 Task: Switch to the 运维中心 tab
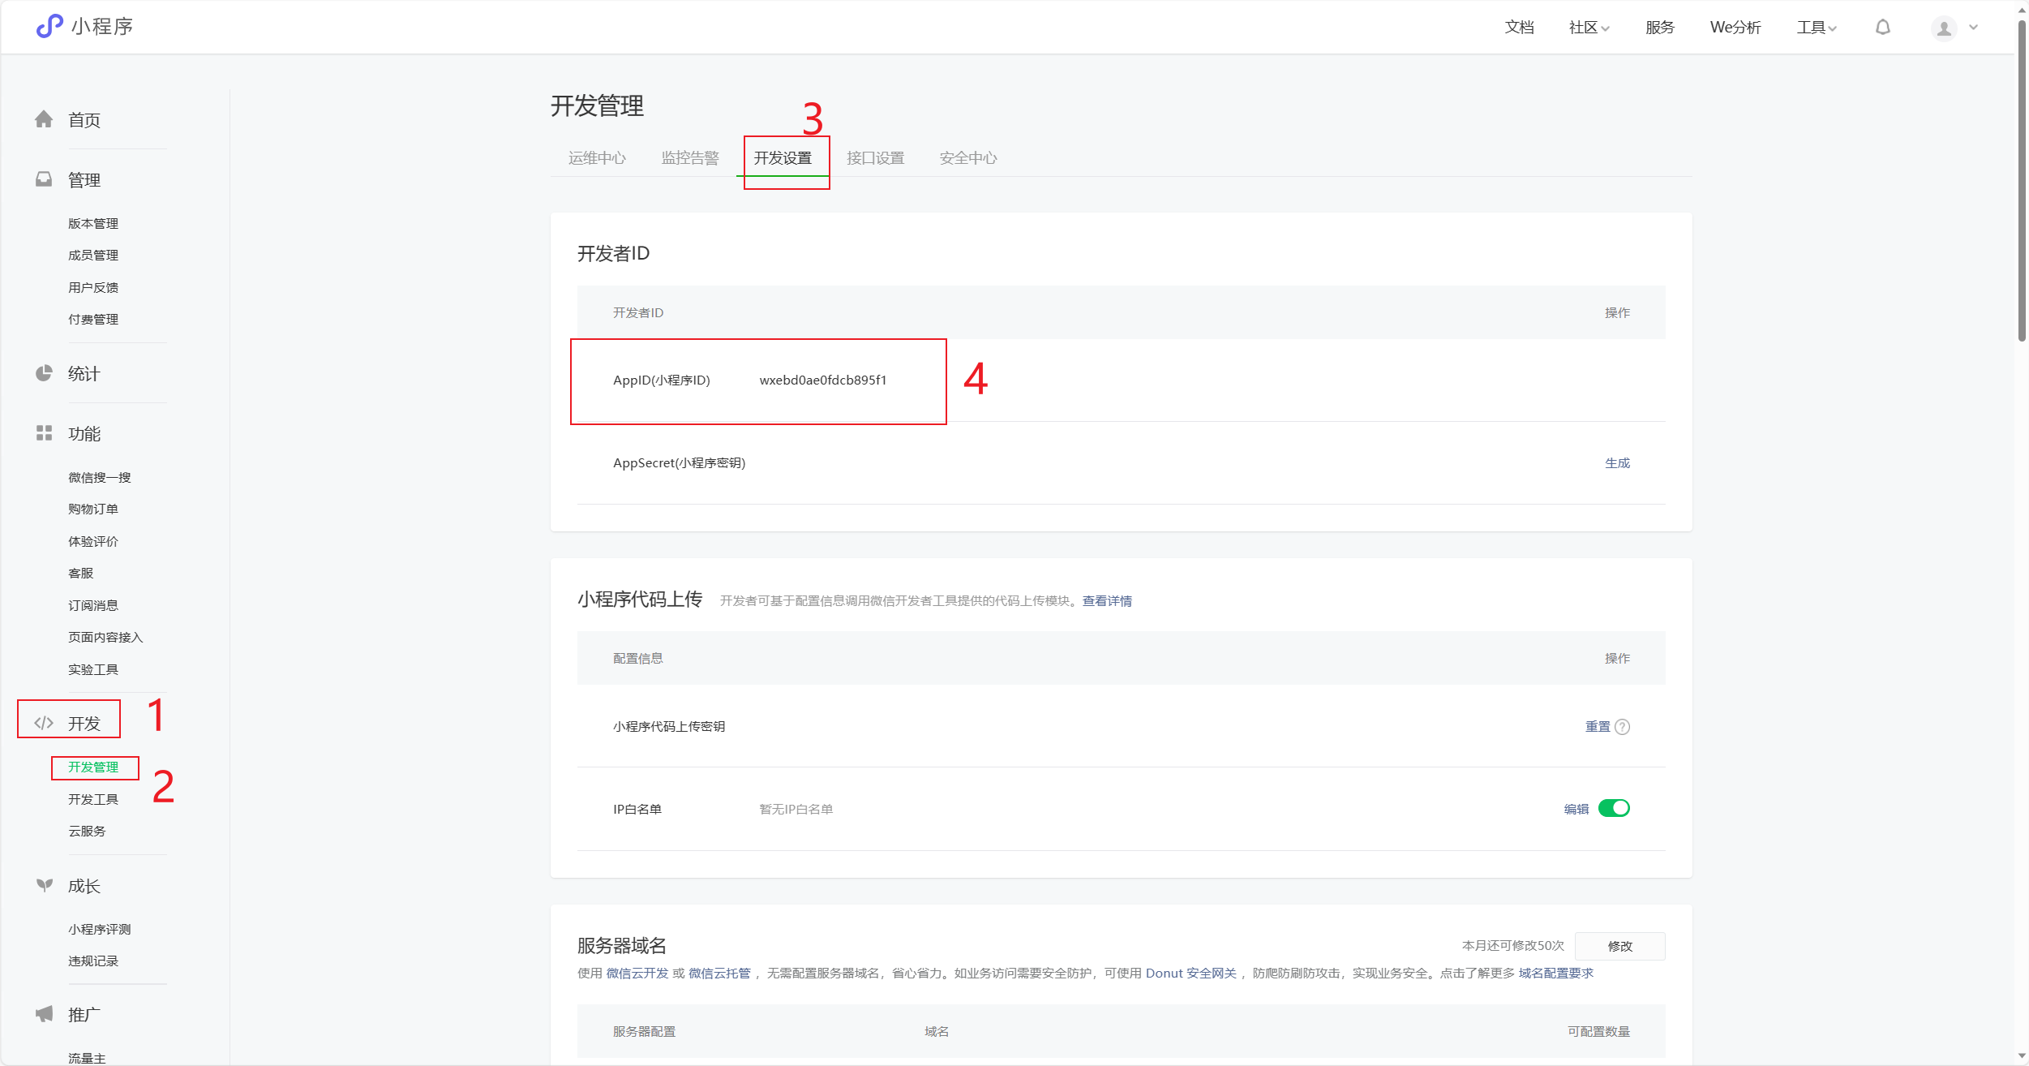pos(597,158)
